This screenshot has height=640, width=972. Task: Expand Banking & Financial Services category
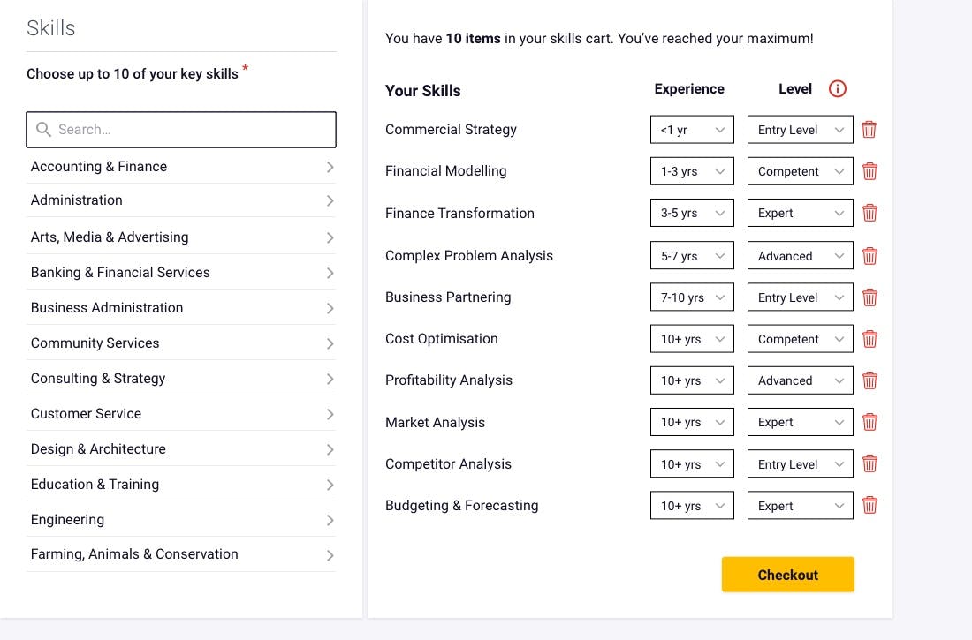click(x=181, y=273)
